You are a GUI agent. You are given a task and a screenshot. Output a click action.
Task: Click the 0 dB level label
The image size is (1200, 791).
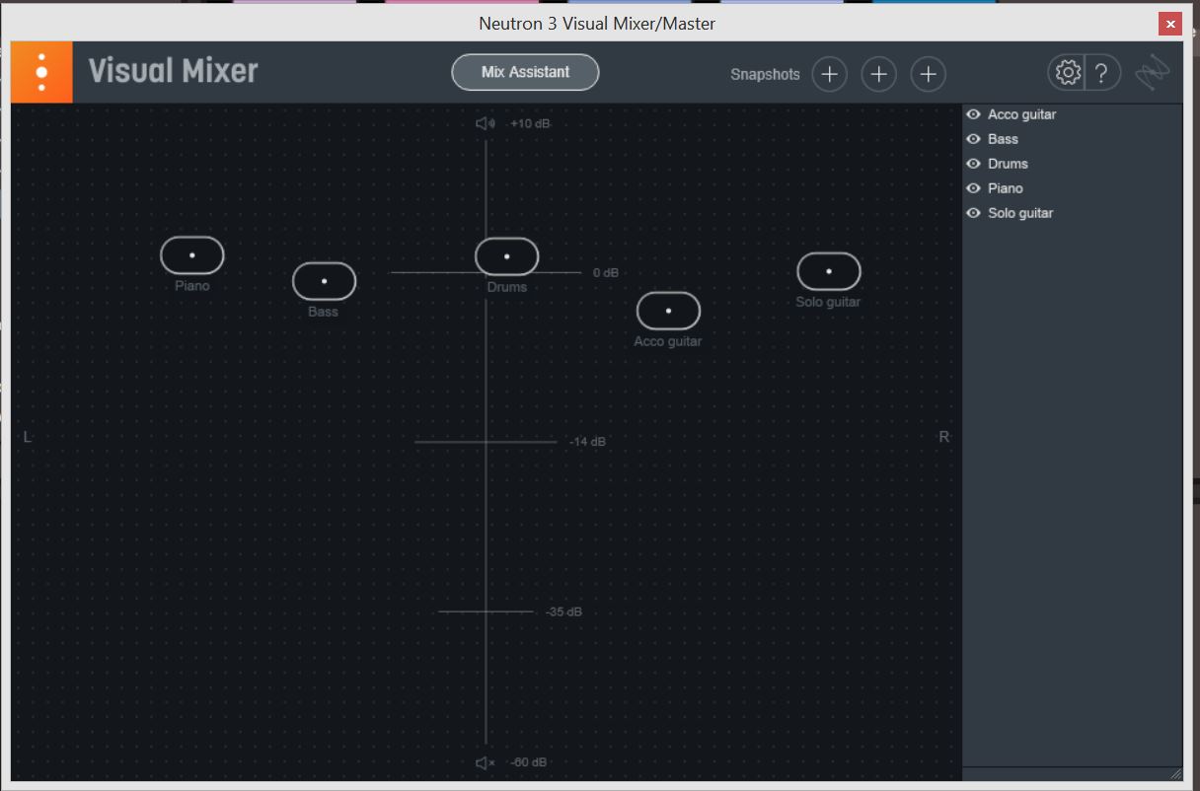[606, 272]
